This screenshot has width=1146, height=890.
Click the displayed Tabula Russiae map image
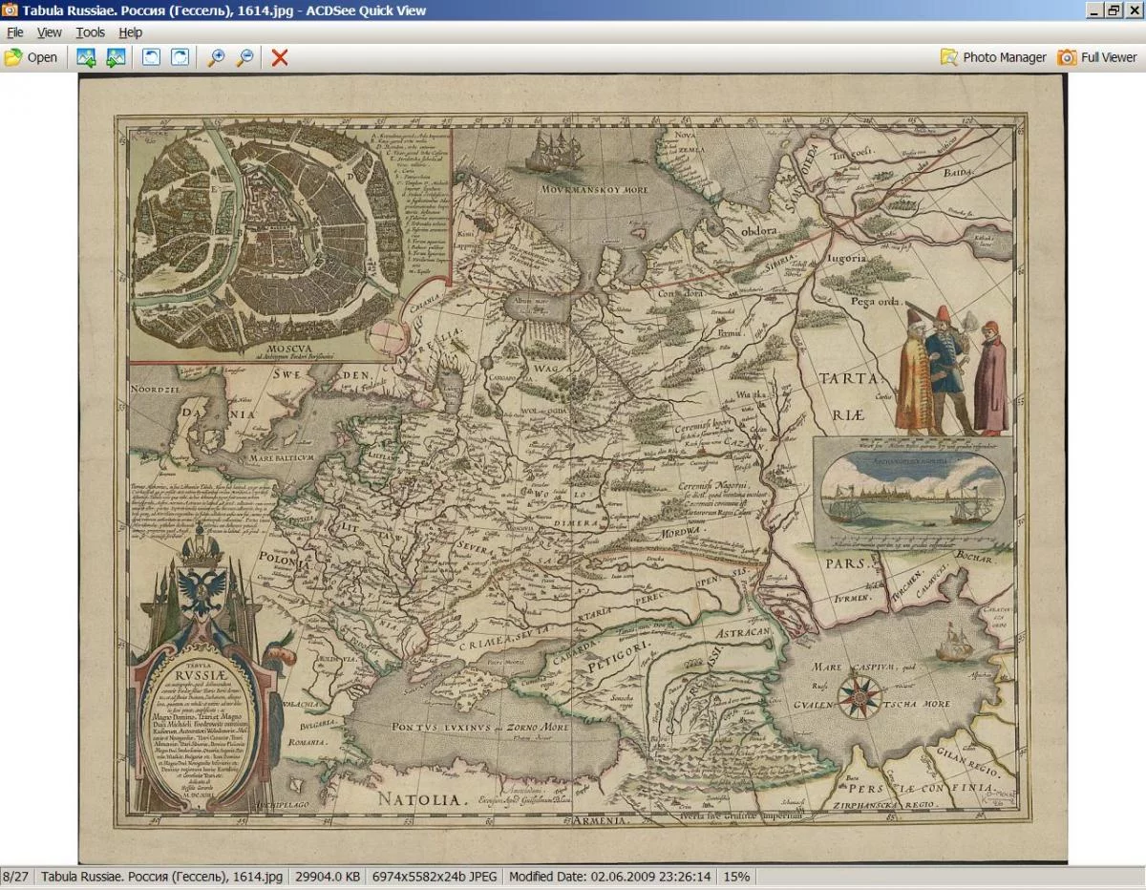[x=572, y=468]
